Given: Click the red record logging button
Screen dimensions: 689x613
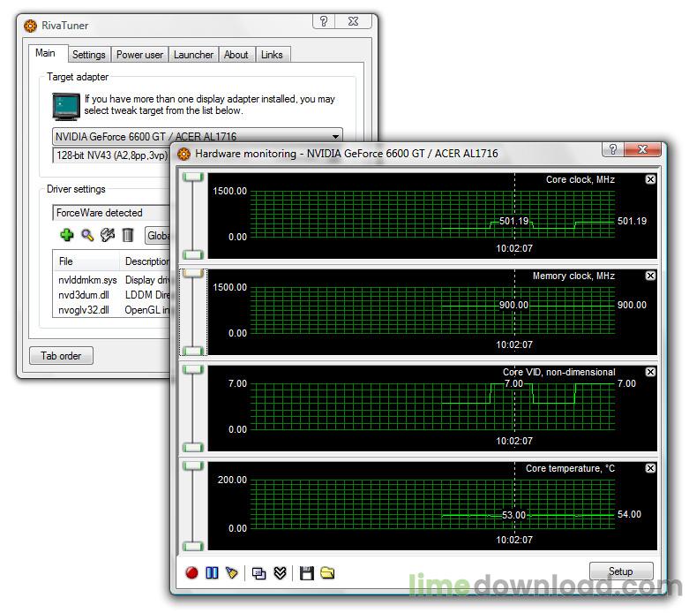Looking at the screenshot, I should (x=191, y=572).
